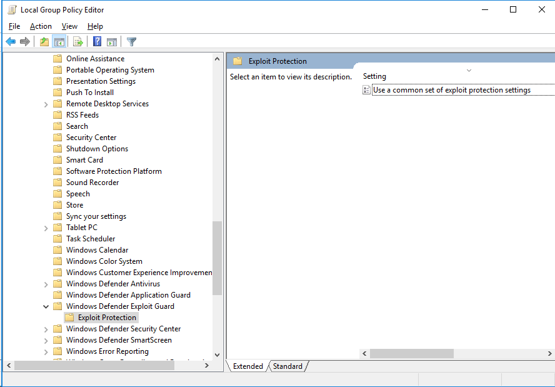Collapse the Windows Defender Exploit Guard node
The height and width of the screenshot is (387, 555).
pos(46,306)
